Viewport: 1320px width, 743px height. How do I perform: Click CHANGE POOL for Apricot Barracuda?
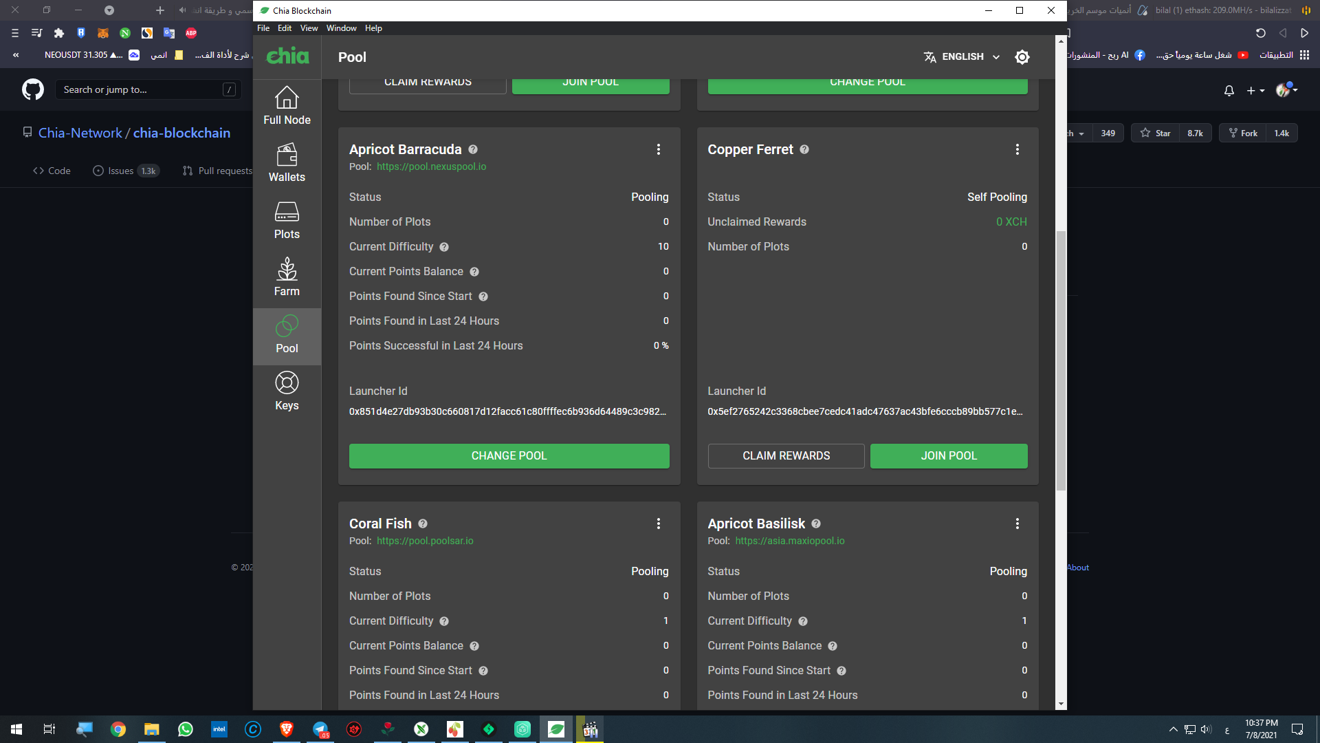coord(509,456)
